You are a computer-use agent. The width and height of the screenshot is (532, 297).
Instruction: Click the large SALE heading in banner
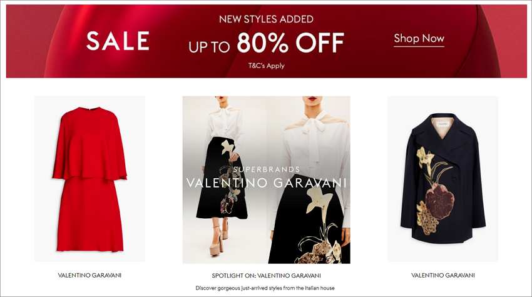pos(118,41)
